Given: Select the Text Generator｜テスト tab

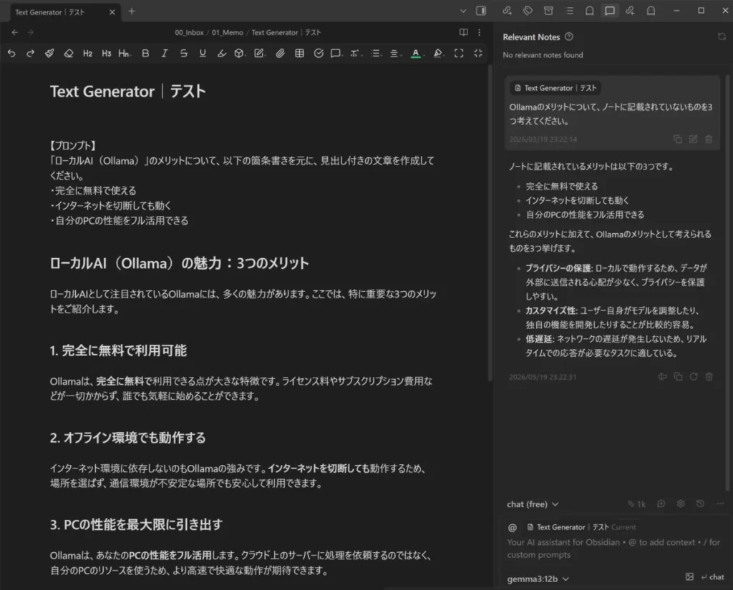Looking at the screenshot, I should 50,11.
